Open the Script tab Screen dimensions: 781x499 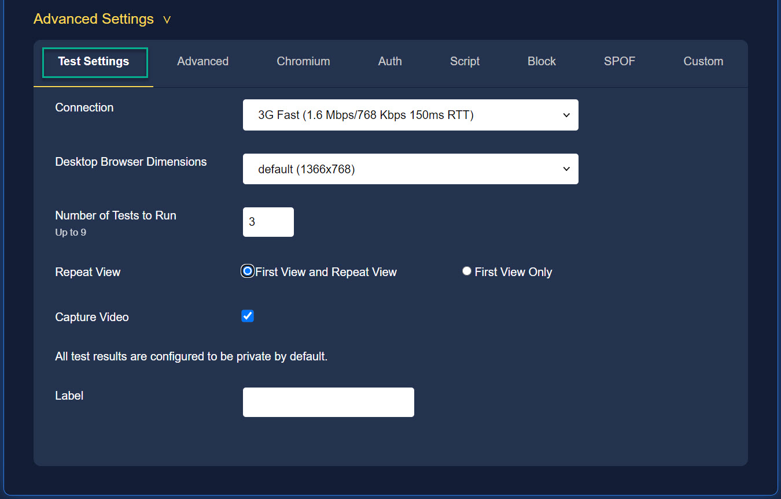click(x=465, y=61)
